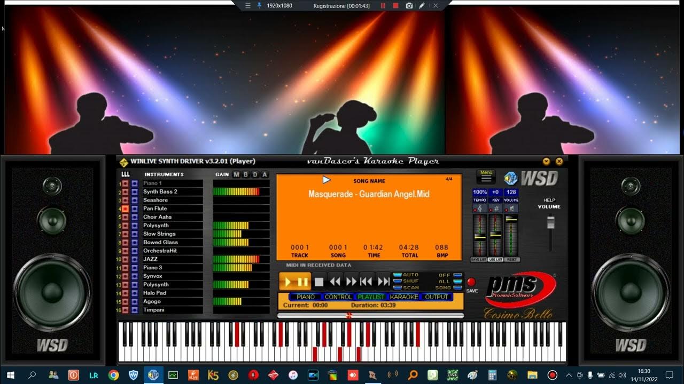The width and height of the screenshot is (684, 384).
Task: Toggle red mute button for JAZZ channel
Action: (x=126, y=259)
